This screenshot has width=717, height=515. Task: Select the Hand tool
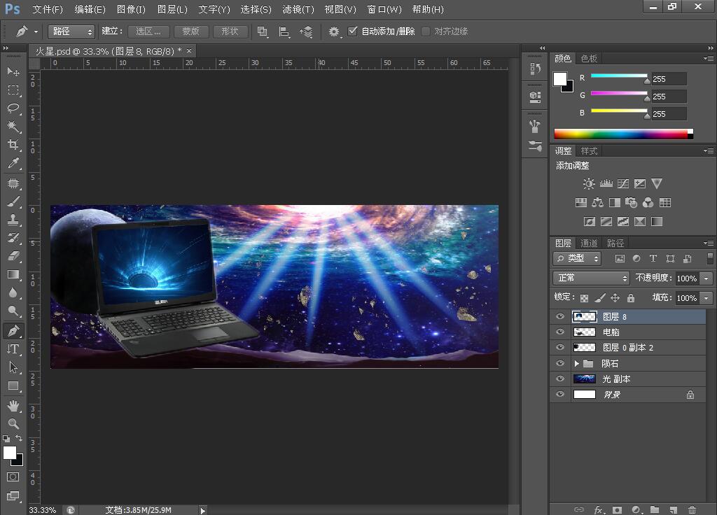click(13, 406)
